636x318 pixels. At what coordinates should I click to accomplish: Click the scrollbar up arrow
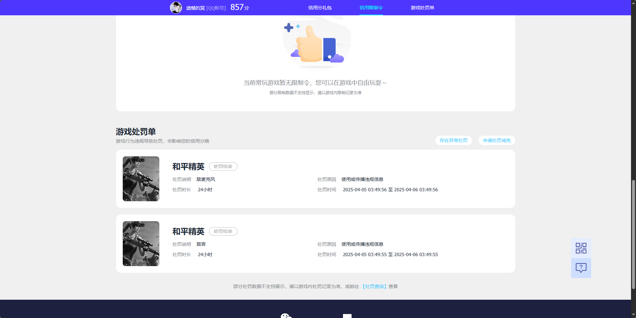pyautogui.click(x=633, y=3)
